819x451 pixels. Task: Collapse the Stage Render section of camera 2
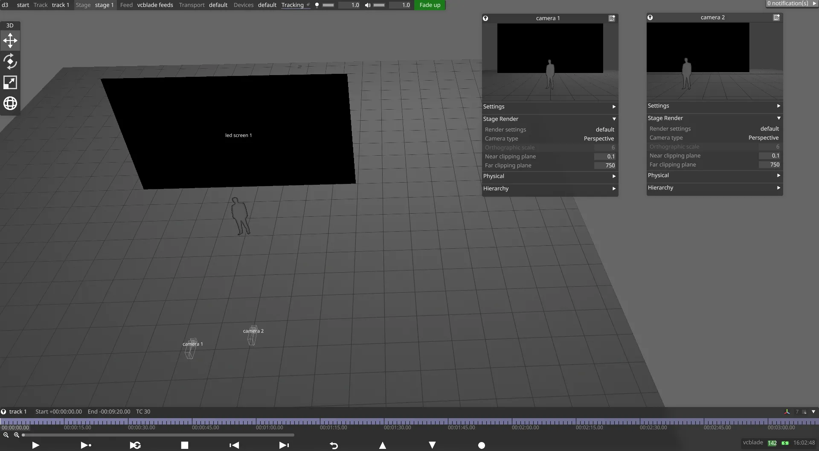(x=778, y=118)
